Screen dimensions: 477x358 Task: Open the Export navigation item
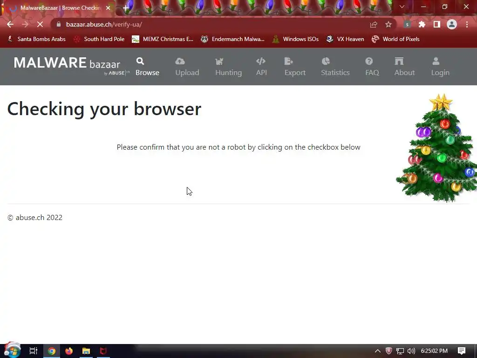click(x=295, y=67)
